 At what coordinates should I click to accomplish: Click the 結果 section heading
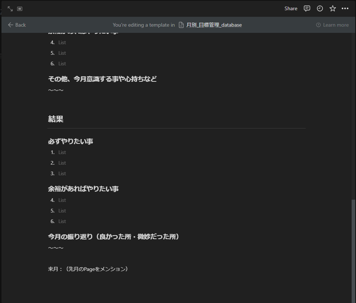tap(55, 119)
